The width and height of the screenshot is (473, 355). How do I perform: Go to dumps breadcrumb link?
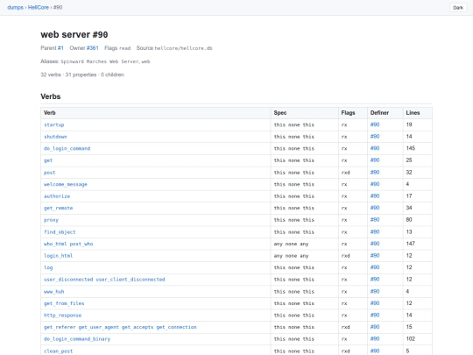pyautogui.click(x=16, y=7)
